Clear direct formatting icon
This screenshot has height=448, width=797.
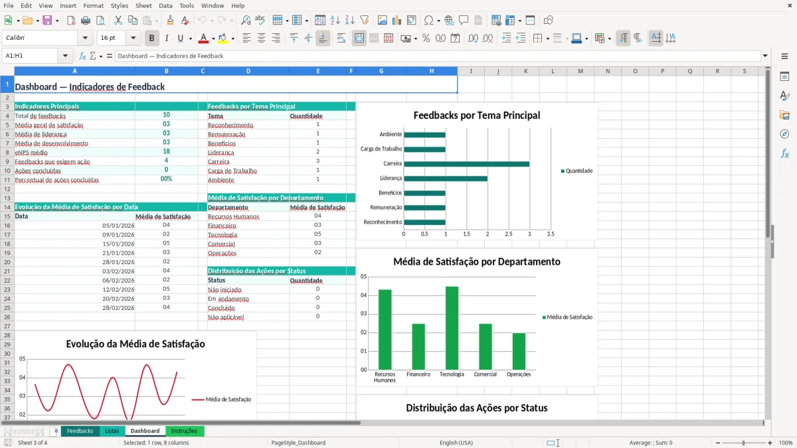point(185,21)
